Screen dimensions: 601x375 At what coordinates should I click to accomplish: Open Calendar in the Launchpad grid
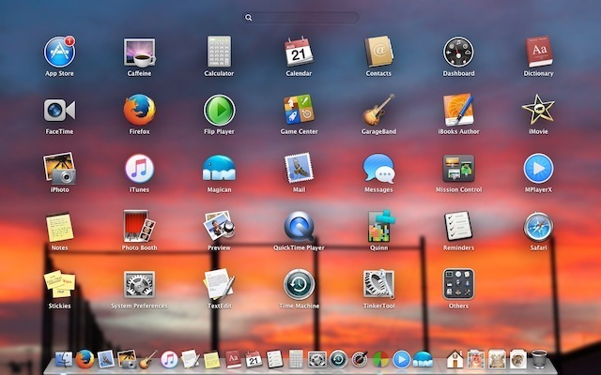point(299,52)
